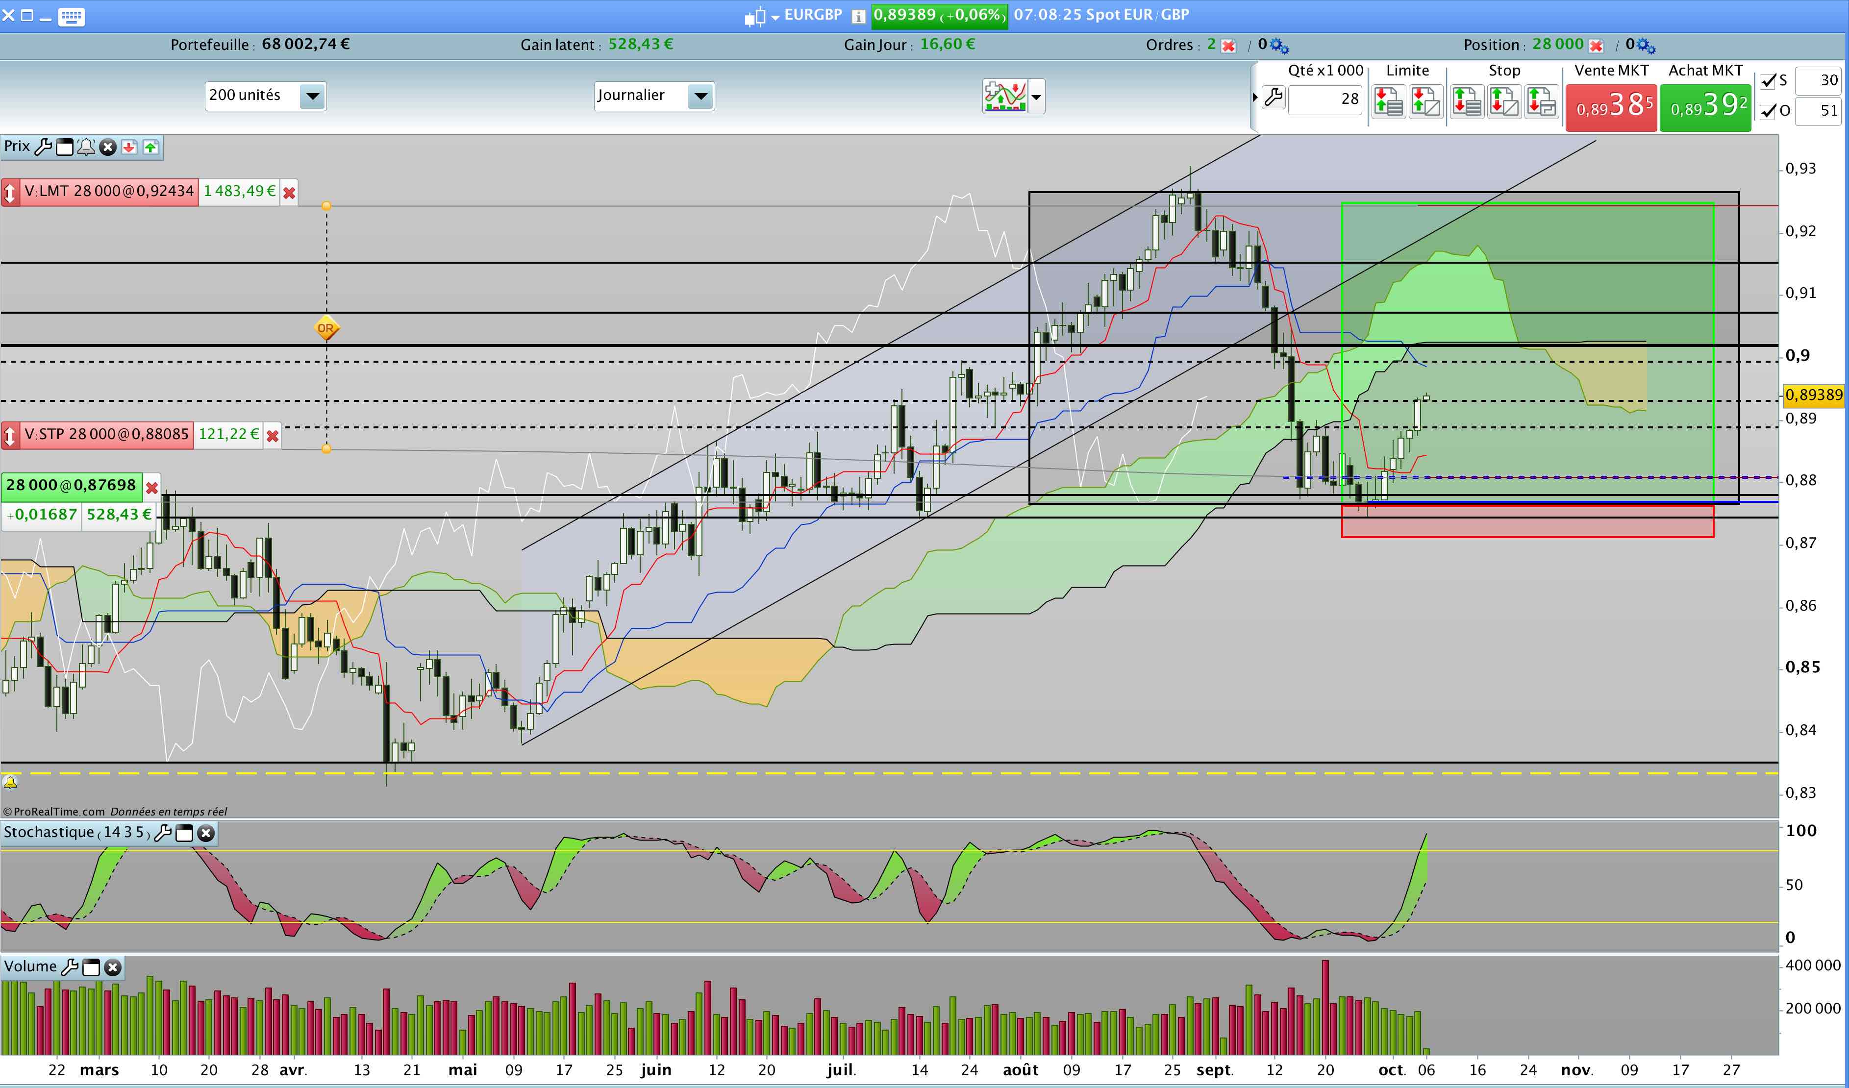The width and height of the screenshot is (1849, 1088).
Task: Close the 28 000@0,87698 position label
Action: 152,488
